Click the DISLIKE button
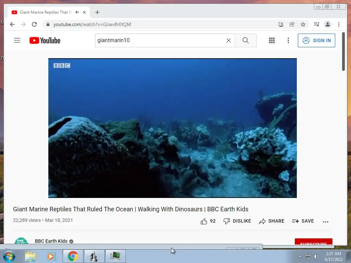This screenshot has height=263, width=351. 237,221
